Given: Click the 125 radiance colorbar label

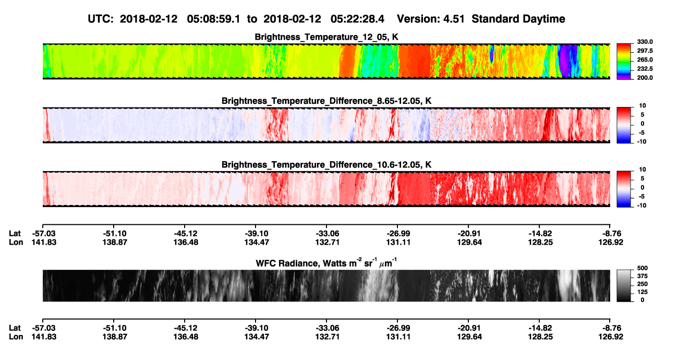Looking at the screenshot, I should (x=642, y=292).
